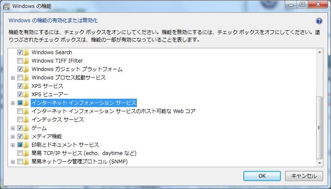Click the highlighted インターネット インフォメーション サービス folder icon
The height and width of the screenshot is (189, 331).
coord(26,103)
